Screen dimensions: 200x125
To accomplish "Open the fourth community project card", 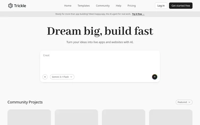I will [x=171, y=117].
